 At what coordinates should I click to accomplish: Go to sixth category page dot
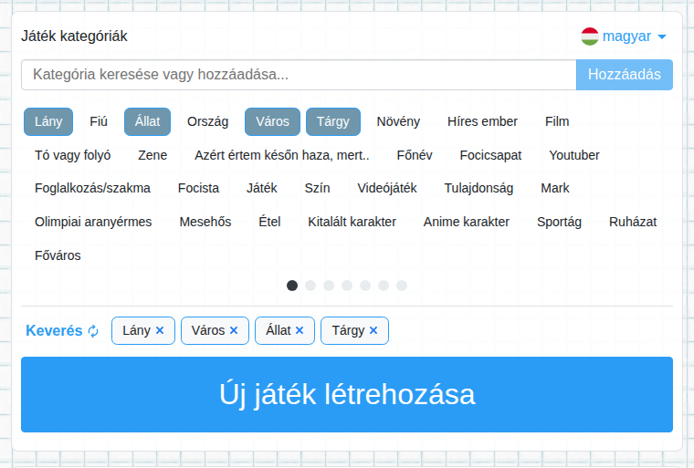click(x=384, y=286)
